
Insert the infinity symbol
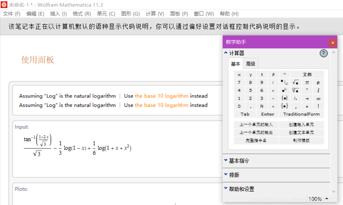318,98
